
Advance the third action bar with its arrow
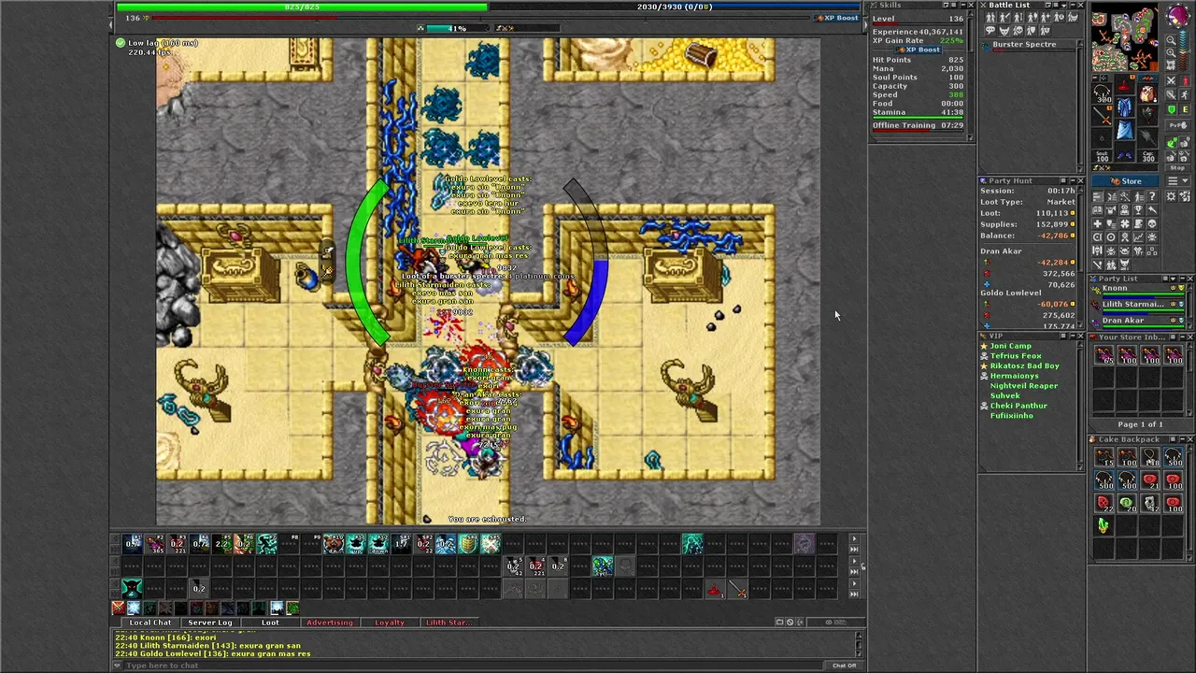(854, 583)
